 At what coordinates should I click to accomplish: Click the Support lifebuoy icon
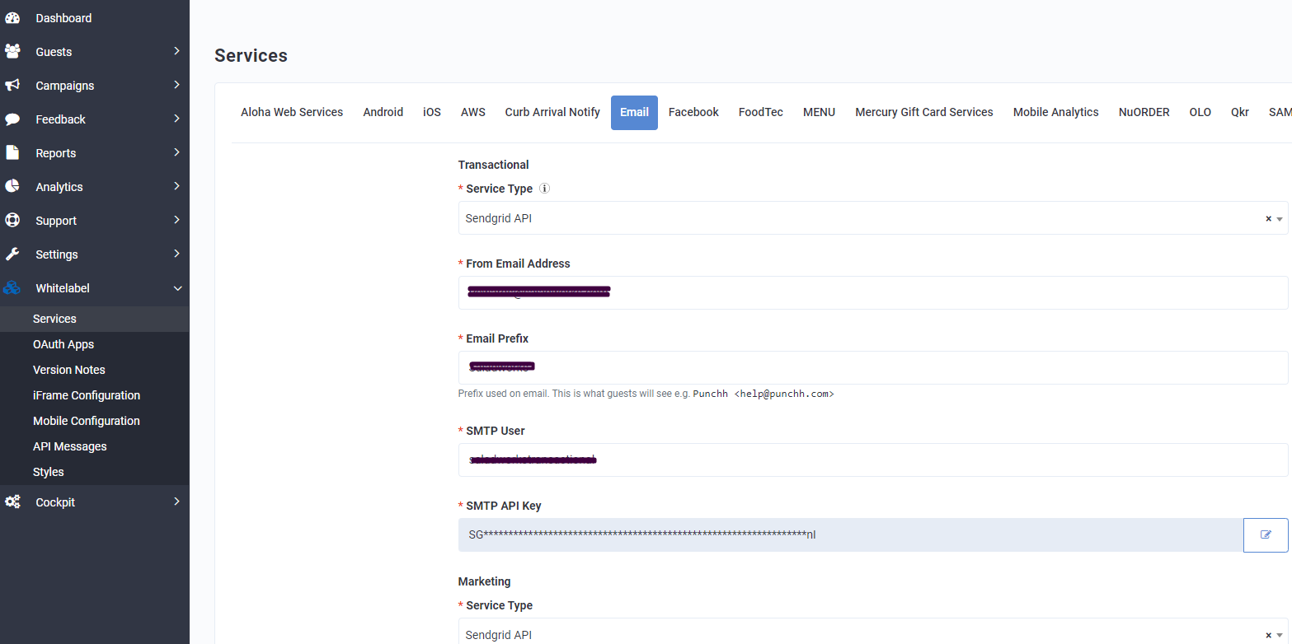click(x=12, y=221)
